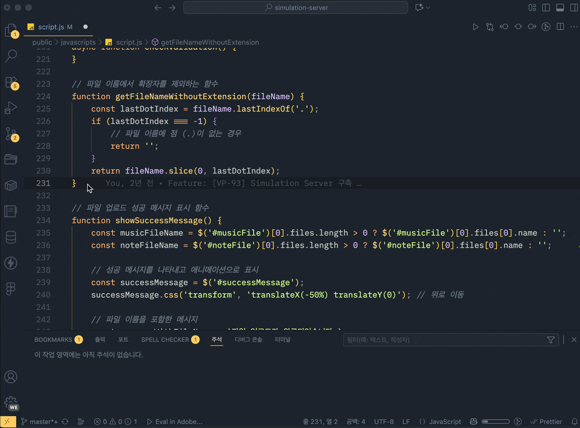Toggle primary side bar visibility
Viewport: 580px width, 428px height.
(x=546, y=8)
